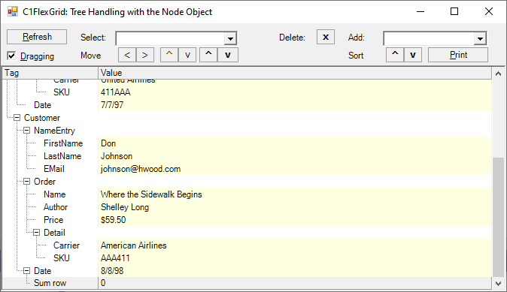Click the Print button
The image size is (507, 292).
(458, 55)
